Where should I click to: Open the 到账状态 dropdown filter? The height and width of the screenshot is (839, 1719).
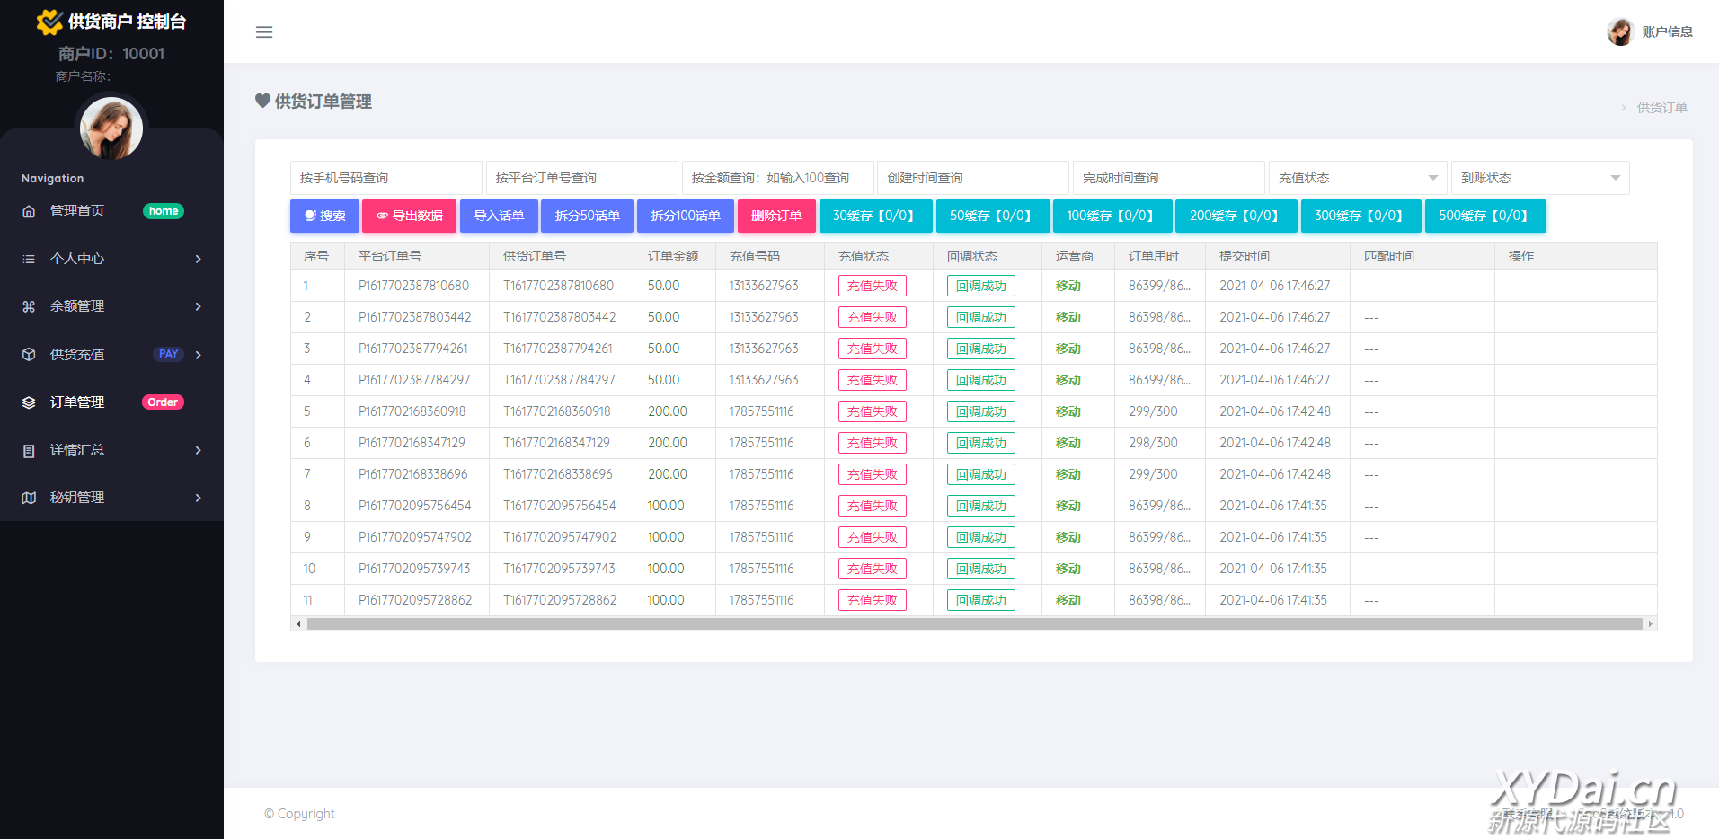pyautogui.click(x=1539, y=178)
